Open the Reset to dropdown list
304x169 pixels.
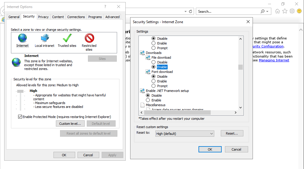tap(185, 134)
